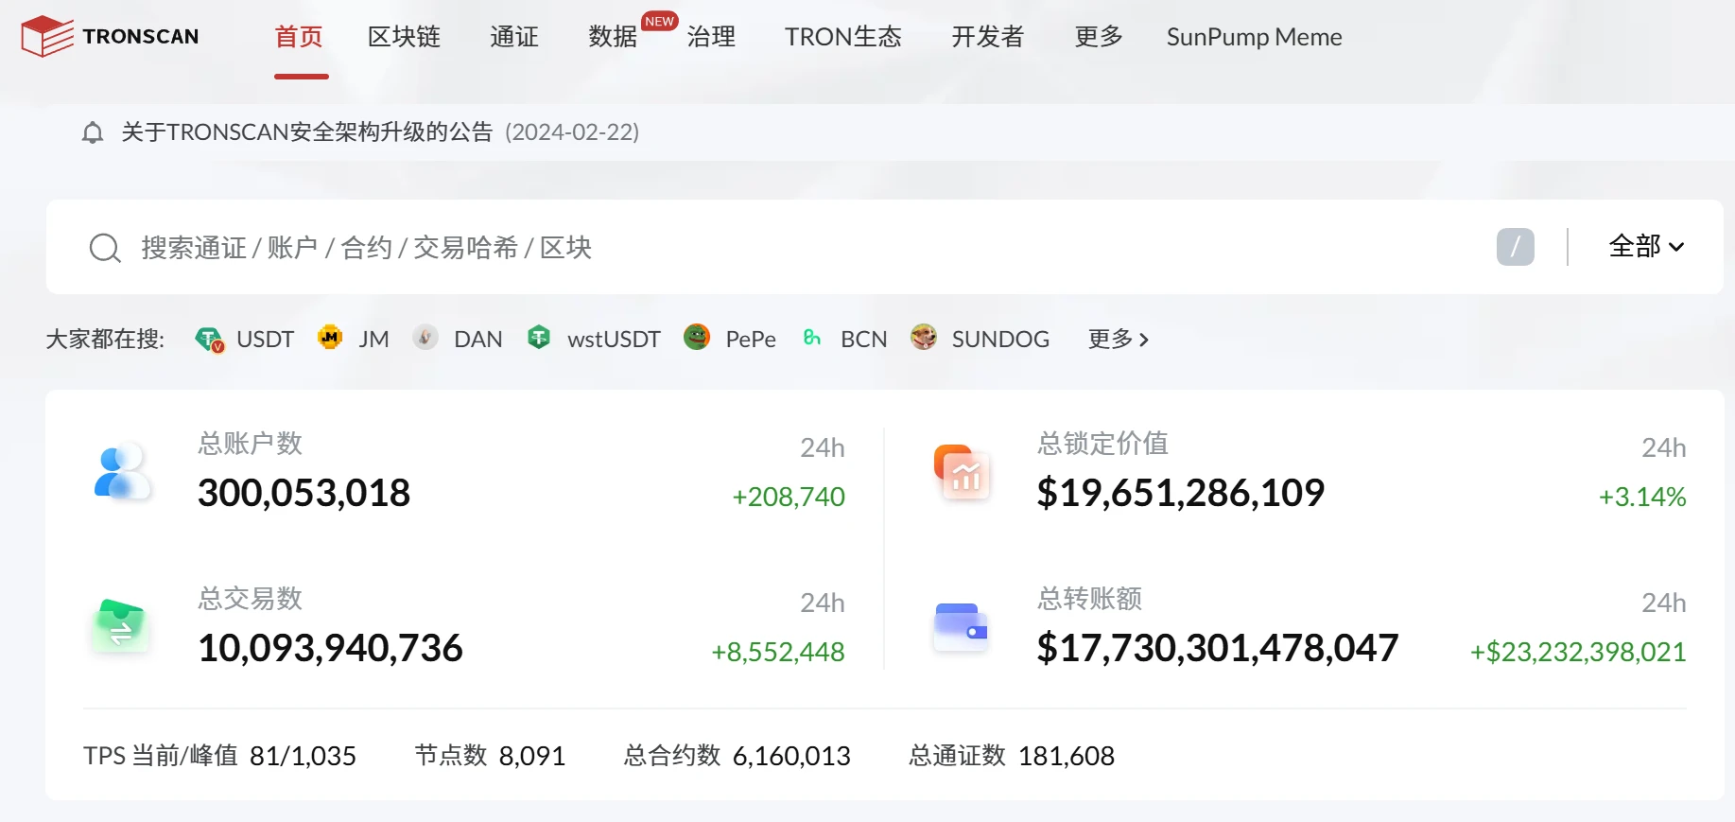Image resolution: width=1735 pixels, height=822 pixels.
Task: Open the 全部 search filter dropdown
Action: (1645, 247)
